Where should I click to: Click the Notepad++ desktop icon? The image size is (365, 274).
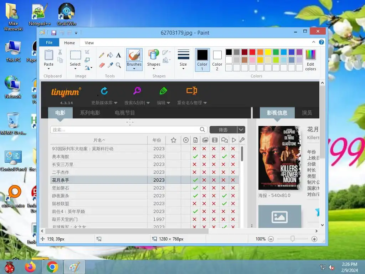point(40,15)
